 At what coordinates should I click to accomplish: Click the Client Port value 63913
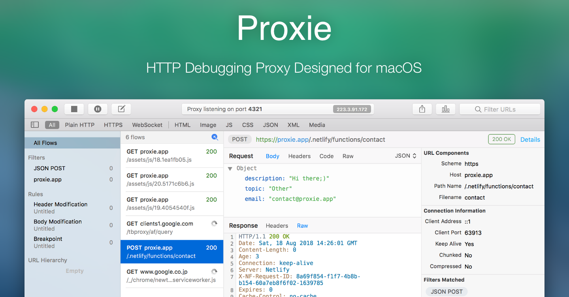[473, 233]
